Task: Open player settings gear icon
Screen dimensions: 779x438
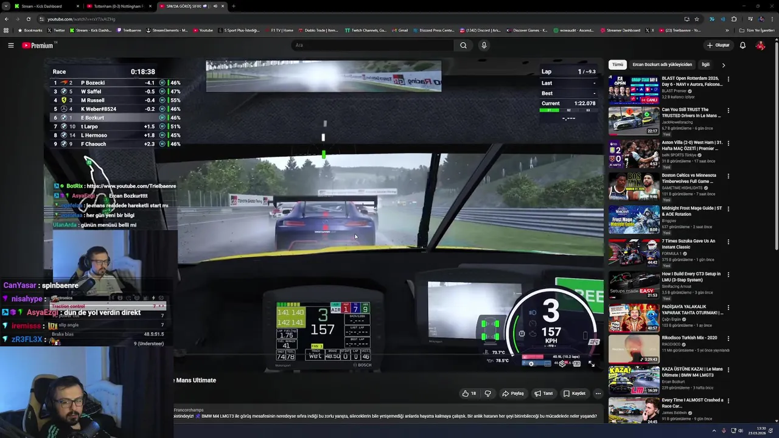Action: click(x=562, y=364)
